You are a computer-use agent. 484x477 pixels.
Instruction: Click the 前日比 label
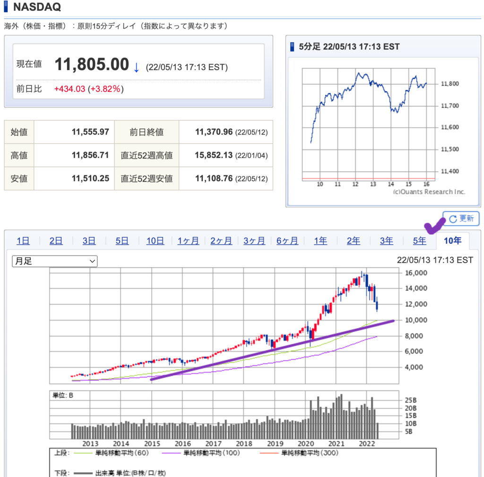(29, 89)
